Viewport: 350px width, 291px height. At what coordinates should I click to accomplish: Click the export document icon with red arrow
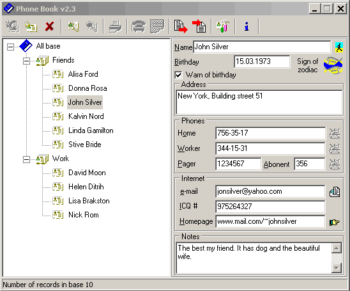(181, 26)
